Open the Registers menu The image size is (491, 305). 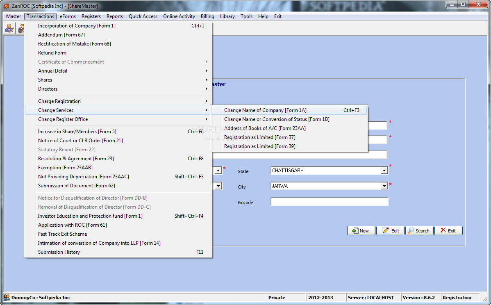[91, 16]
